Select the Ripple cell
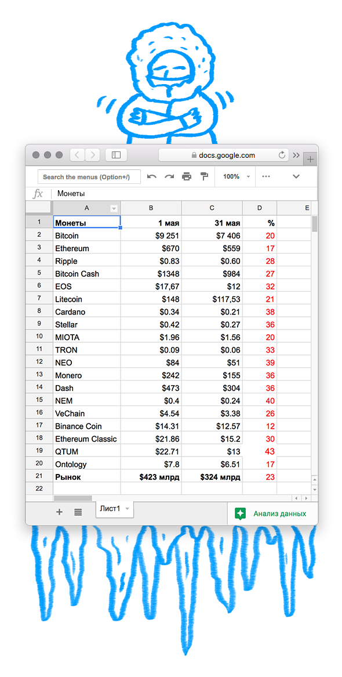Viewport: 342px width, 677px height. click(87, 261)
